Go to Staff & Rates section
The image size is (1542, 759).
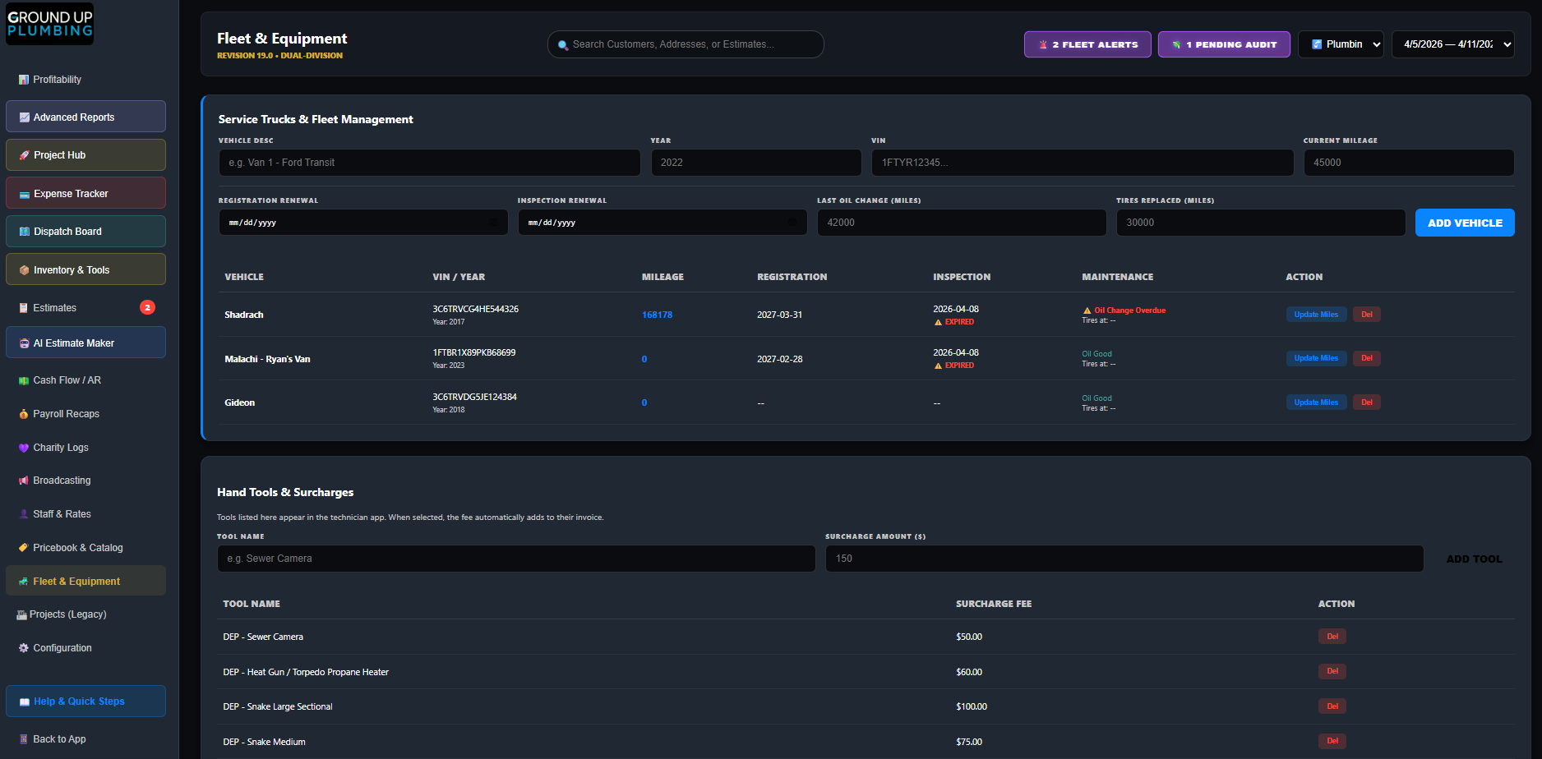click(x=62, y=514)
